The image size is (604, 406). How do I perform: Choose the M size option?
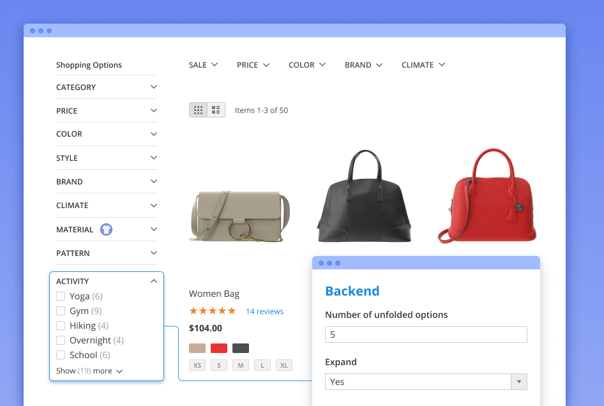[241, 365]
